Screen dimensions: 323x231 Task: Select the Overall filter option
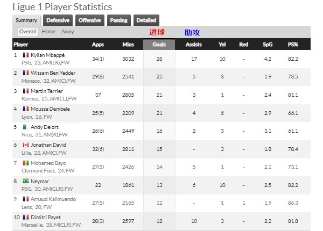pos(27,32)
